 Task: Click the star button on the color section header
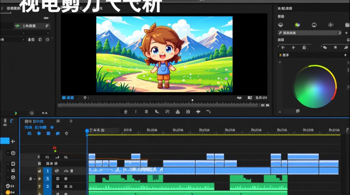[345, 55]
